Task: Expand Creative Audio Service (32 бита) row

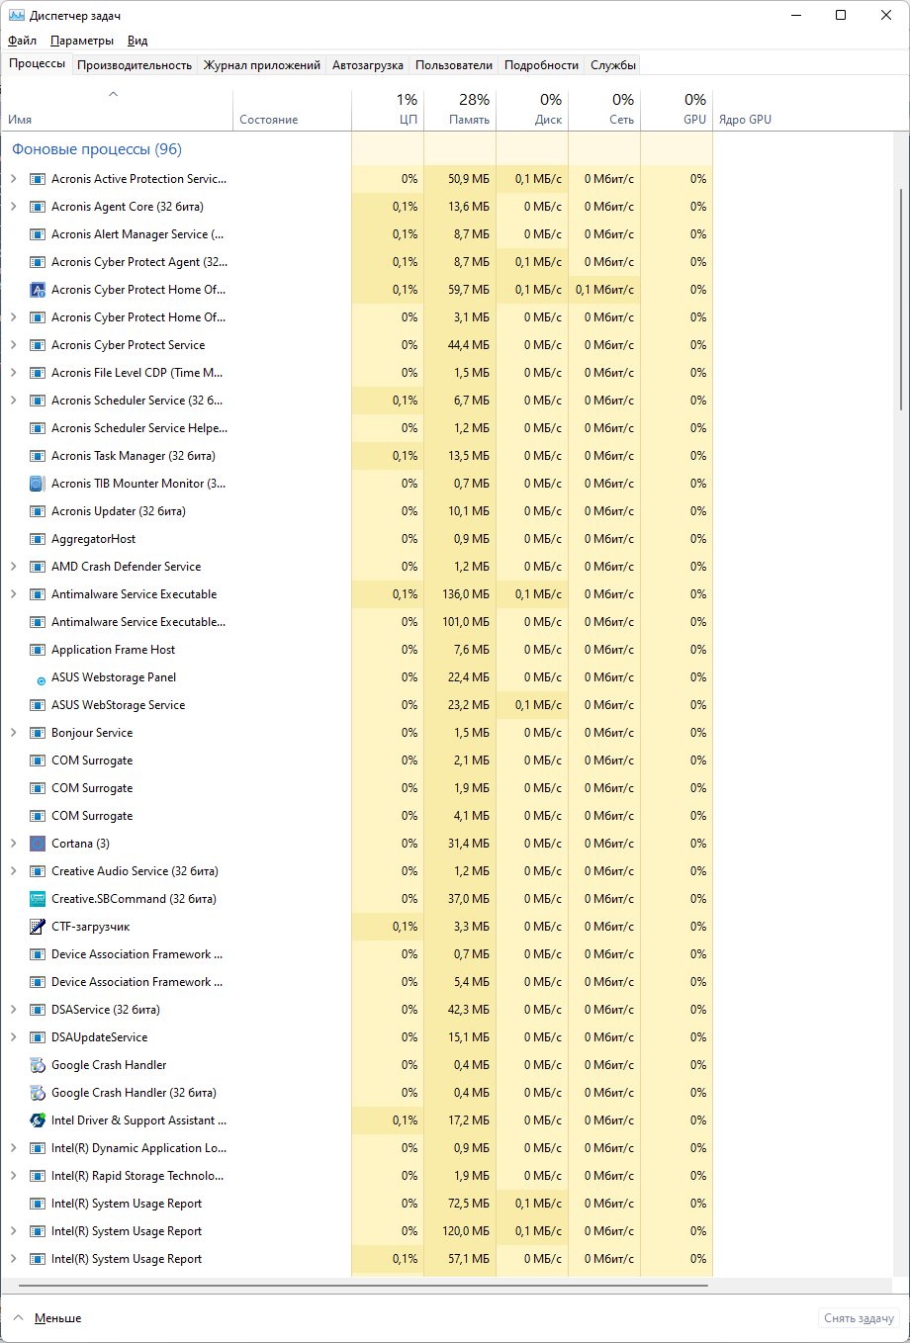Action: 13,871
